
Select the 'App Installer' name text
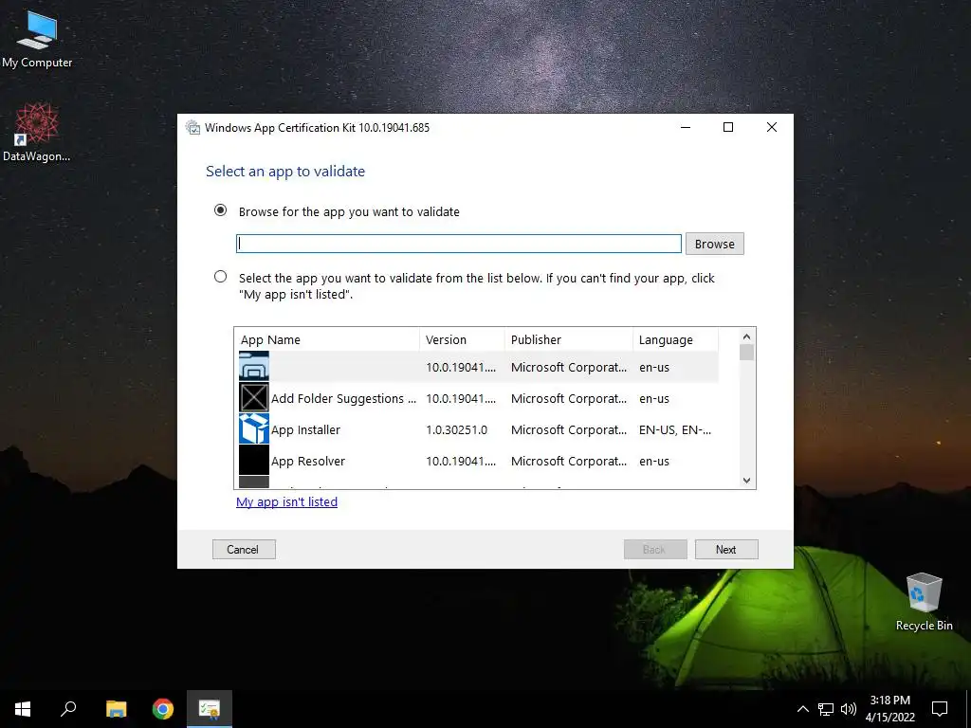coord(306,429)
